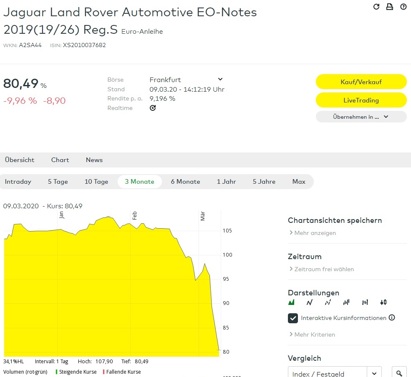Screen dimensions: 411x377
Task: Switch to candlestick chart display
Action: pyautogui.click(x=383, y=302)
